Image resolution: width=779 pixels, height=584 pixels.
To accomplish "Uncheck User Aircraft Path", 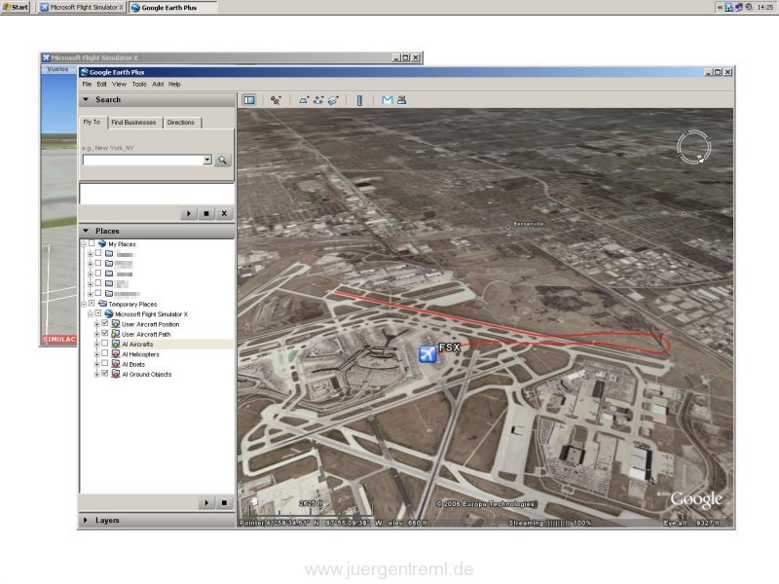I will point(105,333).
